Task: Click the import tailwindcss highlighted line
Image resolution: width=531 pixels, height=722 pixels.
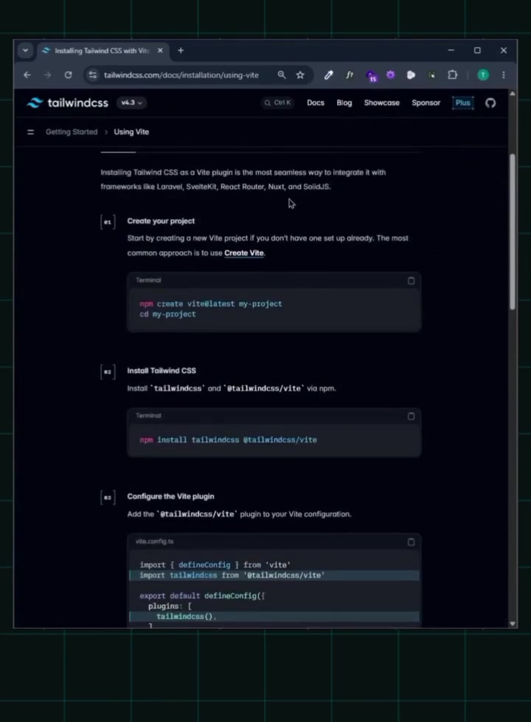Action: (x=274, y=575)
